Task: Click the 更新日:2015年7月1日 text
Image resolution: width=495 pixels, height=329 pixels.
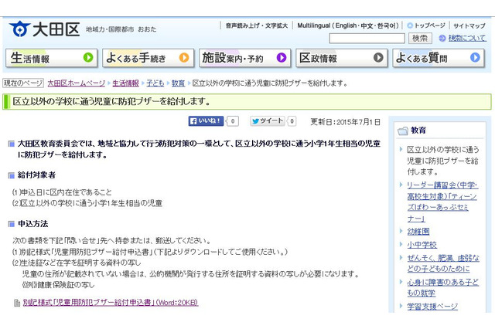Action: [x=346, y=122]
